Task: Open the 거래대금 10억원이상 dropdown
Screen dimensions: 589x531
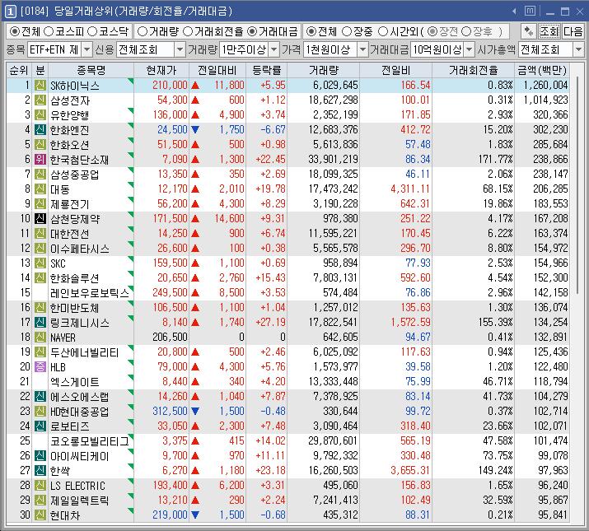Action: (x=470, y=49)
